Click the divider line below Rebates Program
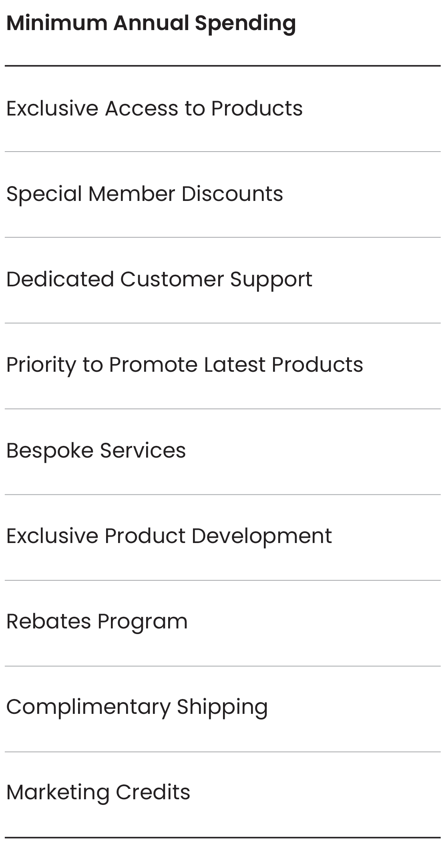Image resolution: width=444 pixels, height=847 pixels. (222, 666)
